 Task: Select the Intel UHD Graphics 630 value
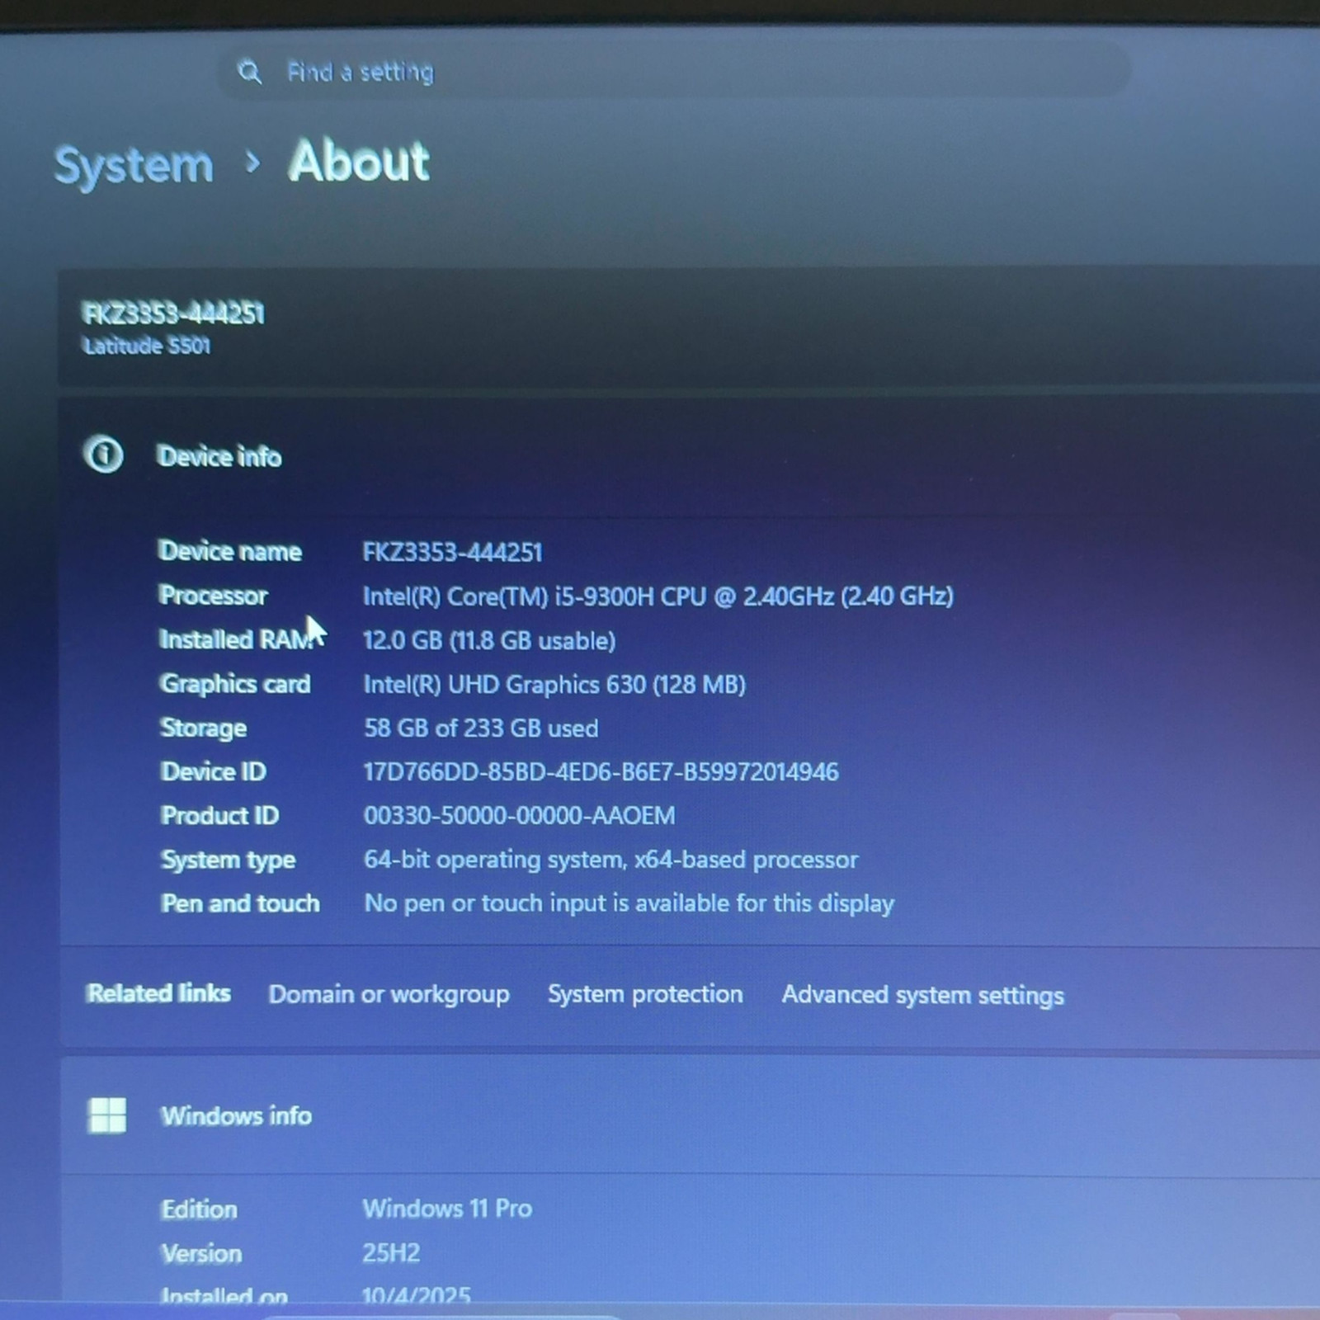[x=554, y=684]
